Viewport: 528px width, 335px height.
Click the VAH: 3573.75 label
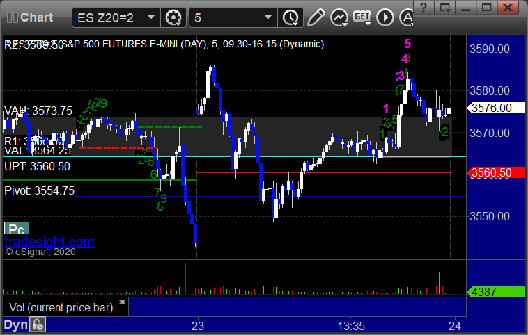click(x=38, y=111)
